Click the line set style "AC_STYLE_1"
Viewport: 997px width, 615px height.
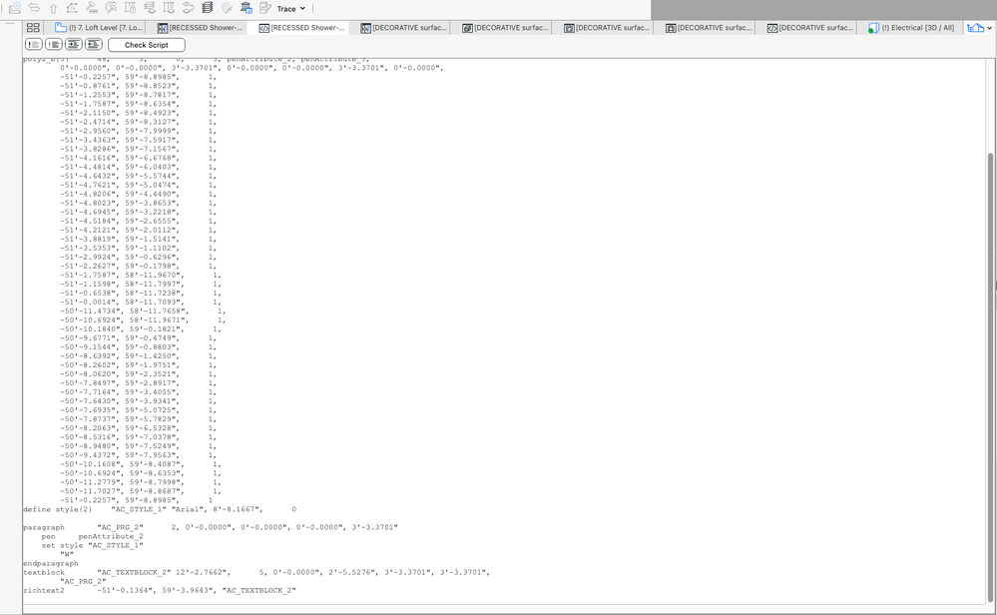(92, 545)
